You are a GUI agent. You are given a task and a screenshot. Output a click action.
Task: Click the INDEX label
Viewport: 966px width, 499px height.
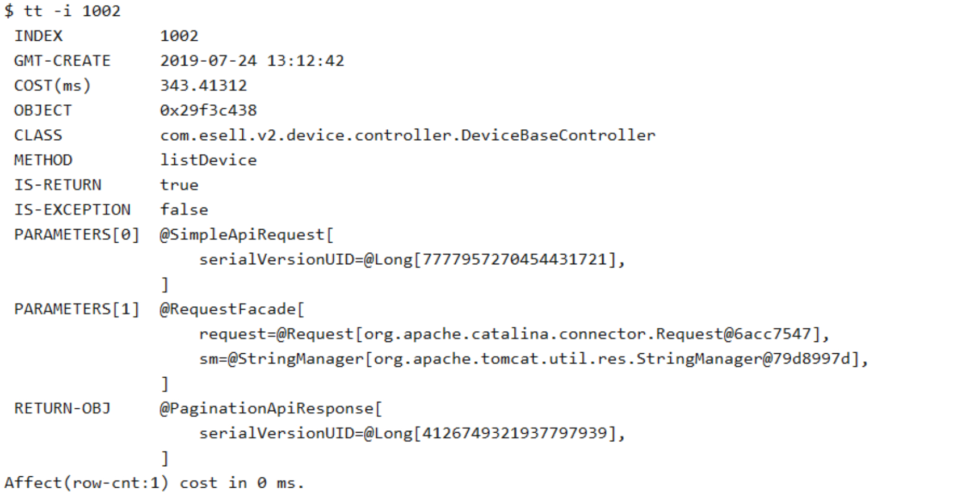pos(38,36)
